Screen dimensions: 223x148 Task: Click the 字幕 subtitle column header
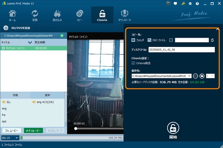(x=15, y=95)
